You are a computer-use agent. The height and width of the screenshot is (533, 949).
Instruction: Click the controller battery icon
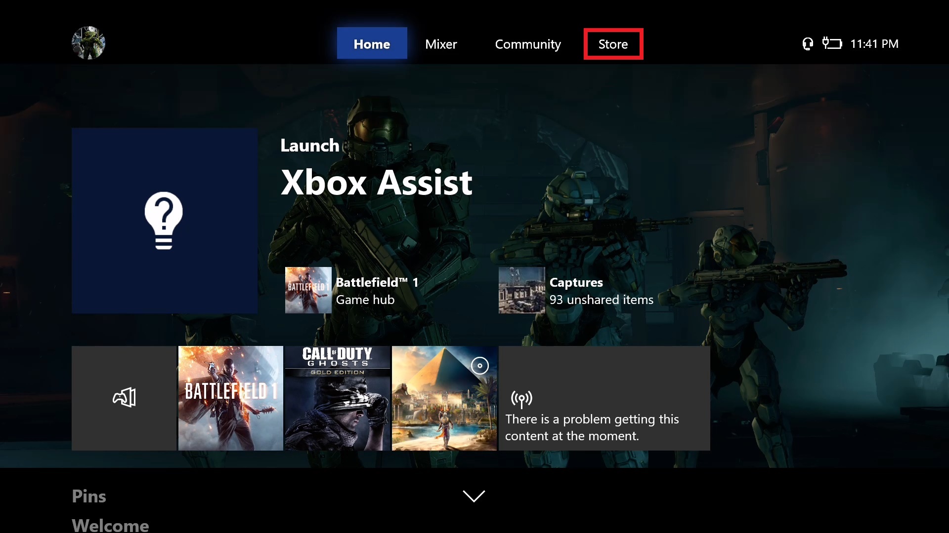click(832, 44)
